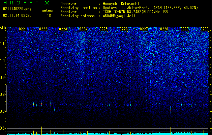212x135 pixels.
Task: Click time marker 0227
Action: (x=144, y=29)
